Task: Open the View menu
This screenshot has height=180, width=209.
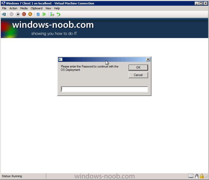Action: 48,8
